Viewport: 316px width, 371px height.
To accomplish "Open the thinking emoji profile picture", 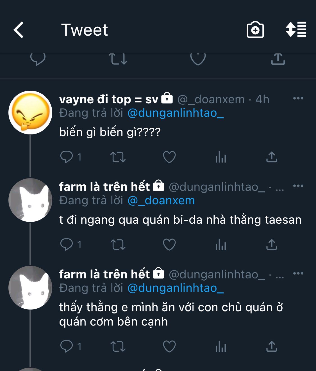I will coord(30,112).
